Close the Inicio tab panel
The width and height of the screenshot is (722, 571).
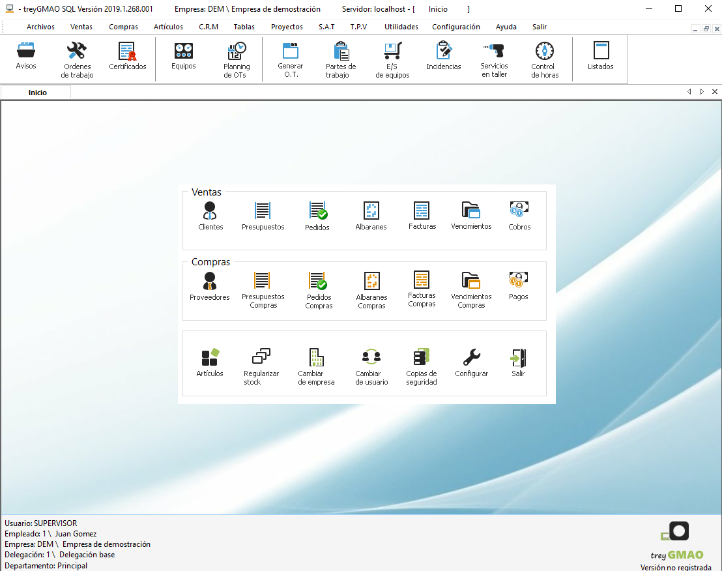[715, 92]
